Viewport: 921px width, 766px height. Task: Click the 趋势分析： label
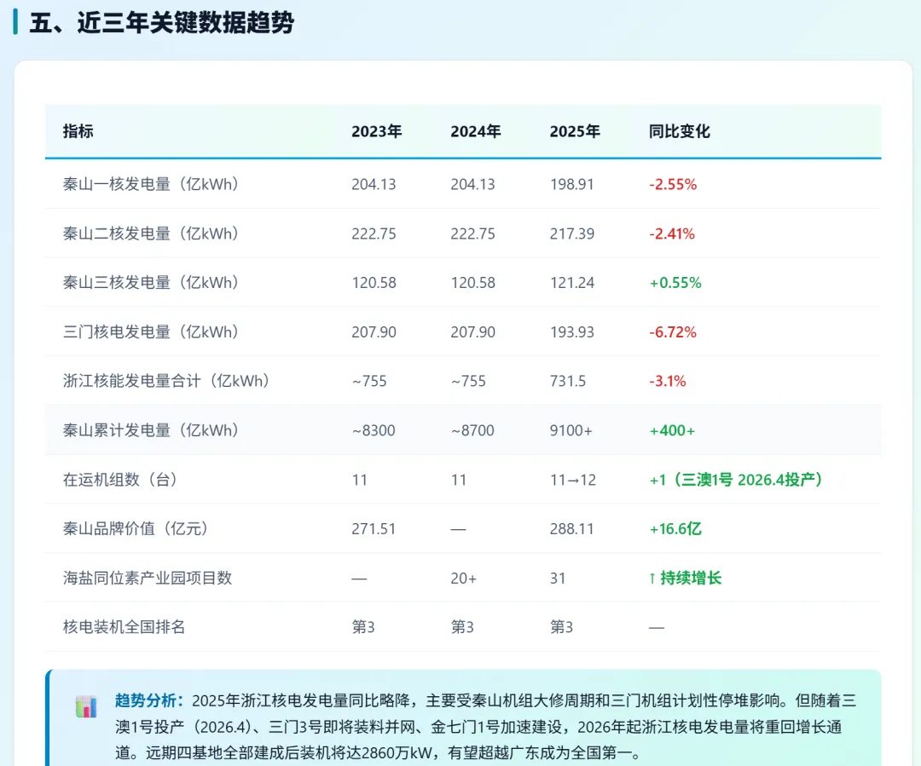coord(149,700)
